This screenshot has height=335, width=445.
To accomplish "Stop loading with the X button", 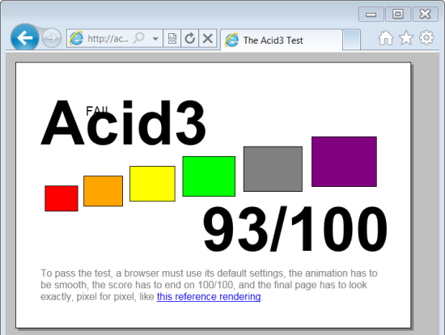I will coord(208,38).
